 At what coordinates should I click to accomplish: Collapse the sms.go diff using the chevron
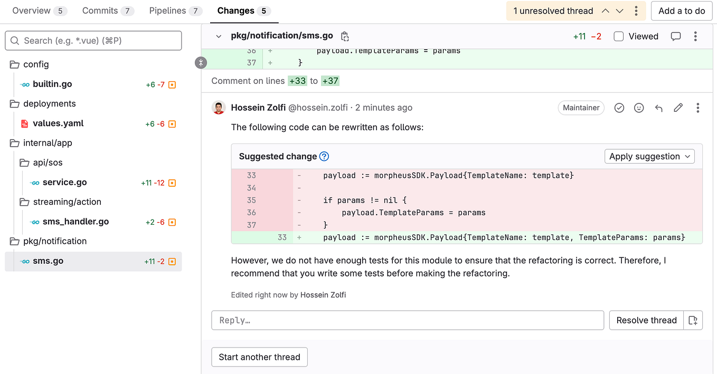pos(219,36)
